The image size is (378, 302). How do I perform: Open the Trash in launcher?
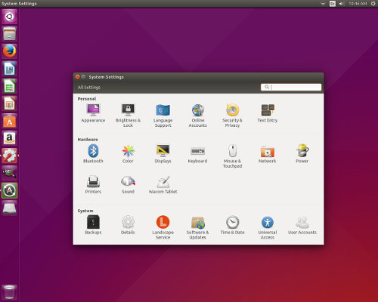(x=10, y=292)
